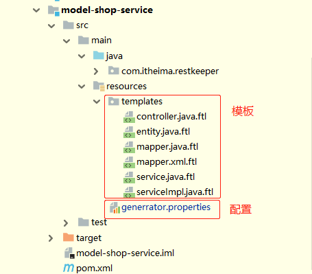Select the java folder label
This screenshot has height=274, width=312.
tap(114, 56)
